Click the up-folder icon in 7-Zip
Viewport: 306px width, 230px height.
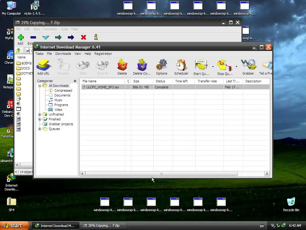point(18,51)
